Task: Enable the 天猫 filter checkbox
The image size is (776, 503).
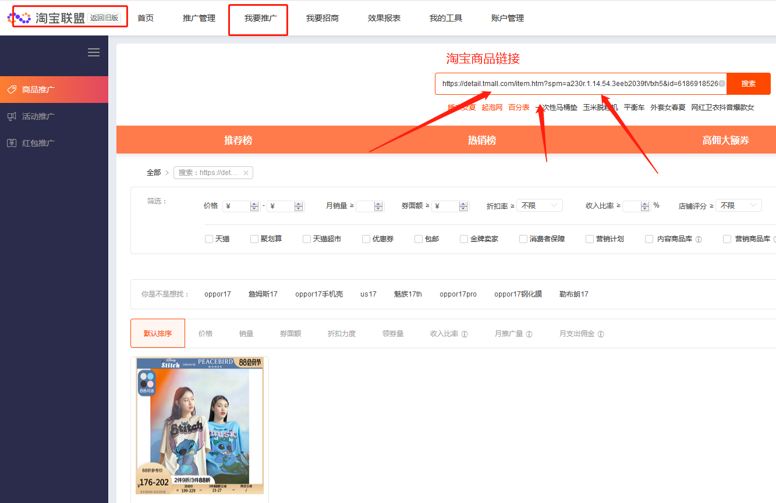Action: point(208,238)
